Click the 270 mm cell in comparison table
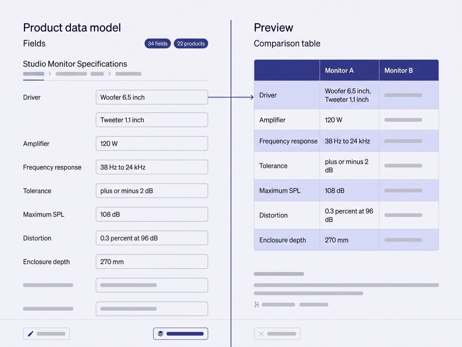The width and height of the screenshot is (462, 347). point(349,240)
